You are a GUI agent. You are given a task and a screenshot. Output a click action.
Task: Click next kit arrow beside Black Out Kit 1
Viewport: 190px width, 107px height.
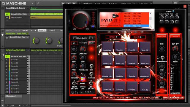[x=91, y=38]
